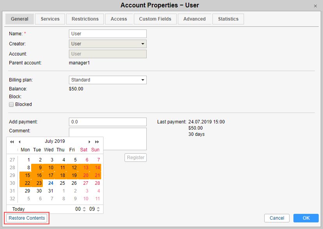Jump calendar forward one year

tap(97, 142)
